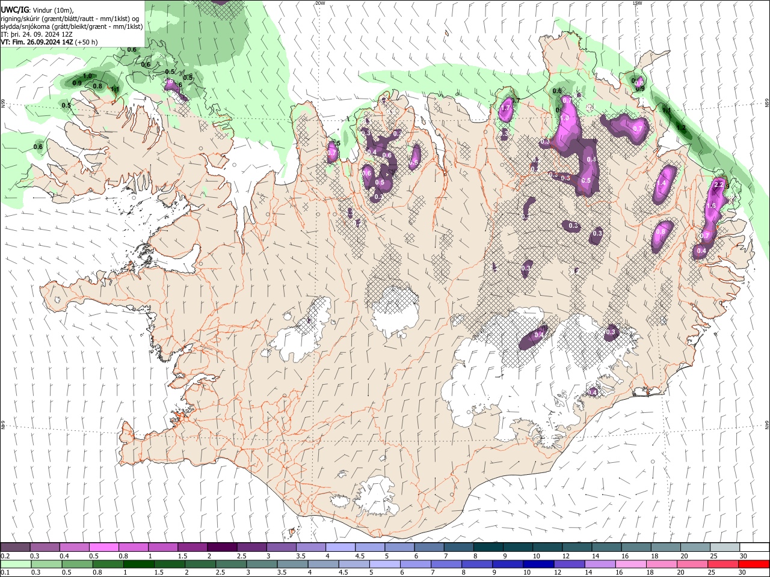Click the 2.2 snowfall value on the east coast

click(x=718, y=185)
